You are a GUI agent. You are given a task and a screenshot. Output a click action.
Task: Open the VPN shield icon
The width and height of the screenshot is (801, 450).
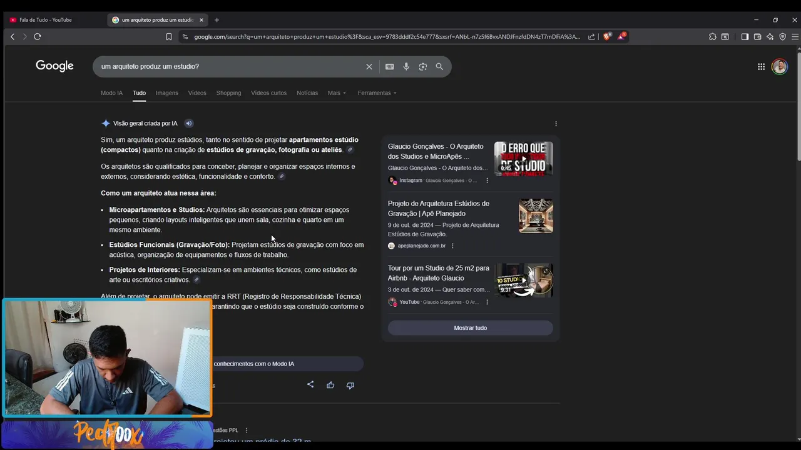(x=782, y=37)
